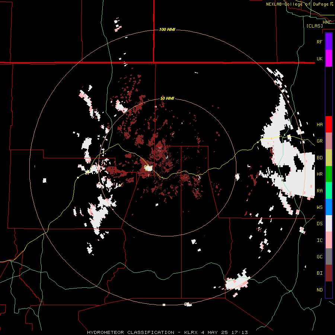335x335 pixels.
Task: Click the ND black legend swatch
Action: pyautogui.click(x=329, y=290)
